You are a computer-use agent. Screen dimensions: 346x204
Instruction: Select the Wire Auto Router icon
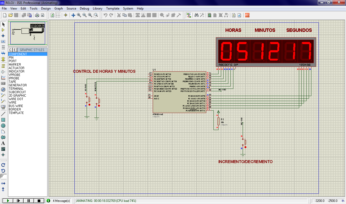point(189,15)
